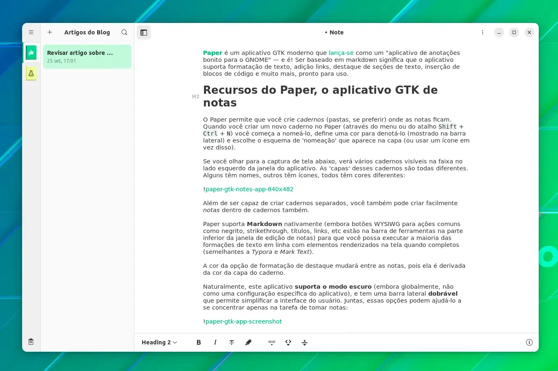Image resolution: width=558 pixels, height=371 pixels.
Task: Insert a code block
Action: point(288,342)
